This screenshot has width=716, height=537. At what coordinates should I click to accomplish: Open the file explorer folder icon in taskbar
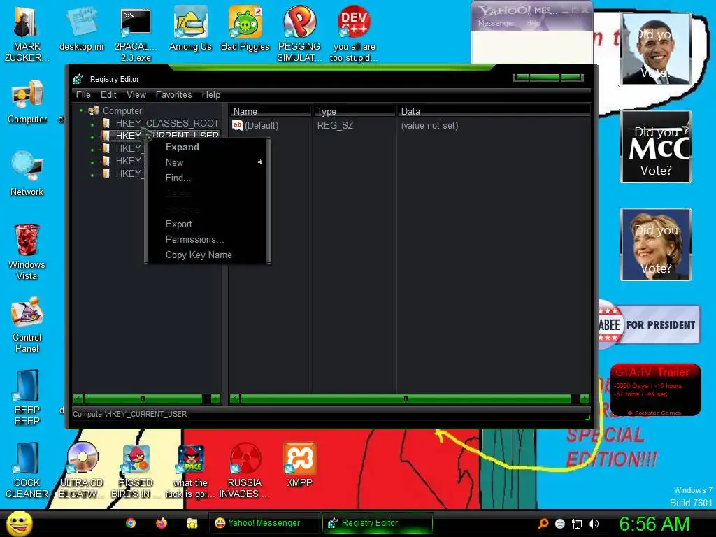pos(192,523)
